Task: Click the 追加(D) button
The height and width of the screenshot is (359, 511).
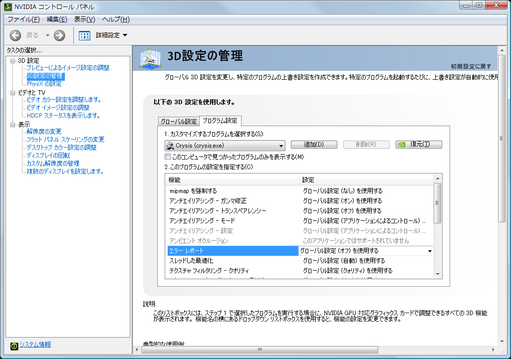Action: (x=314, y=144)
